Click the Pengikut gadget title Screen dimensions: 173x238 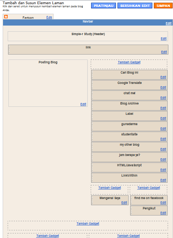tap(149, 208)
